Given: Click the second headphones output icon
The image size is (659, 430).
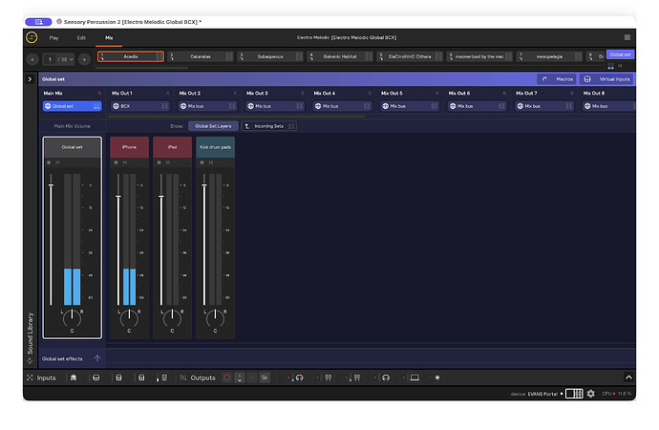Looking at the screenshot, I should pos(386,377).
